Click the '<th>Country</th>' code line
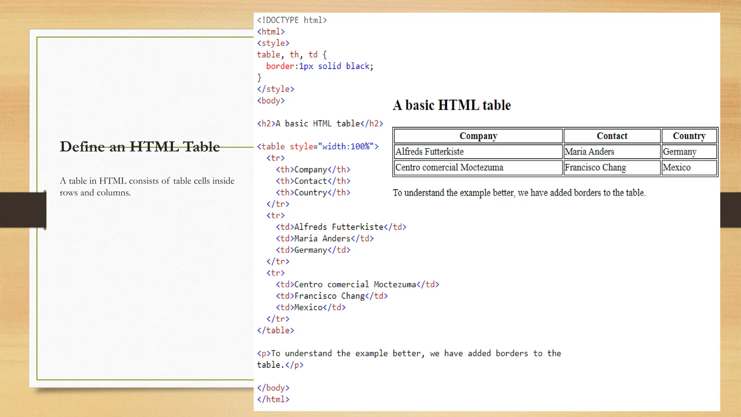The image size is (741, 417). click(x=313, y=193)
